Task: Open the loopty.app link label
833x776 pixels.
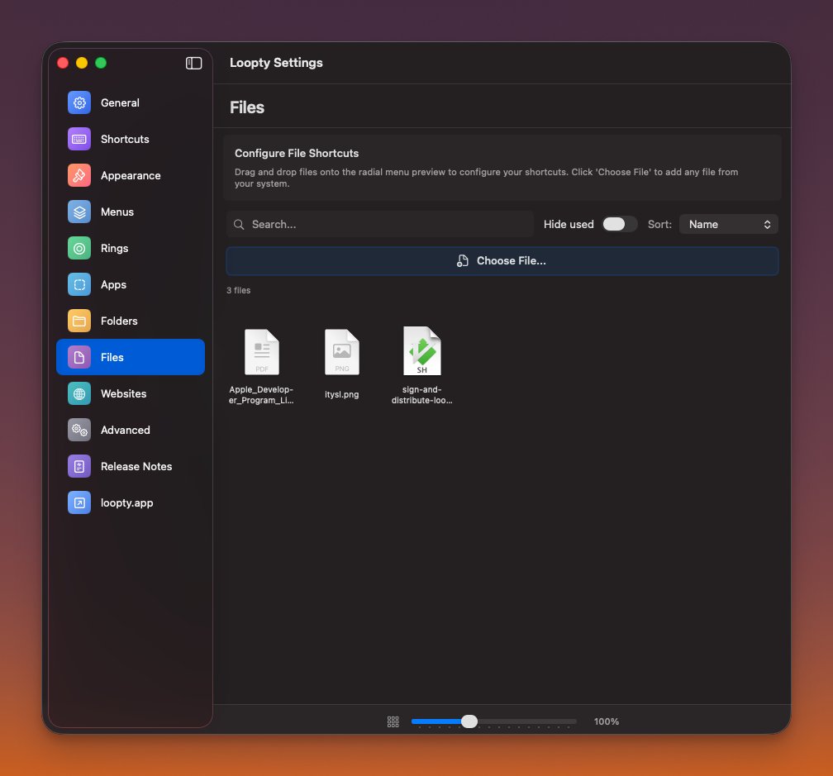Action: tap(127, 503)
